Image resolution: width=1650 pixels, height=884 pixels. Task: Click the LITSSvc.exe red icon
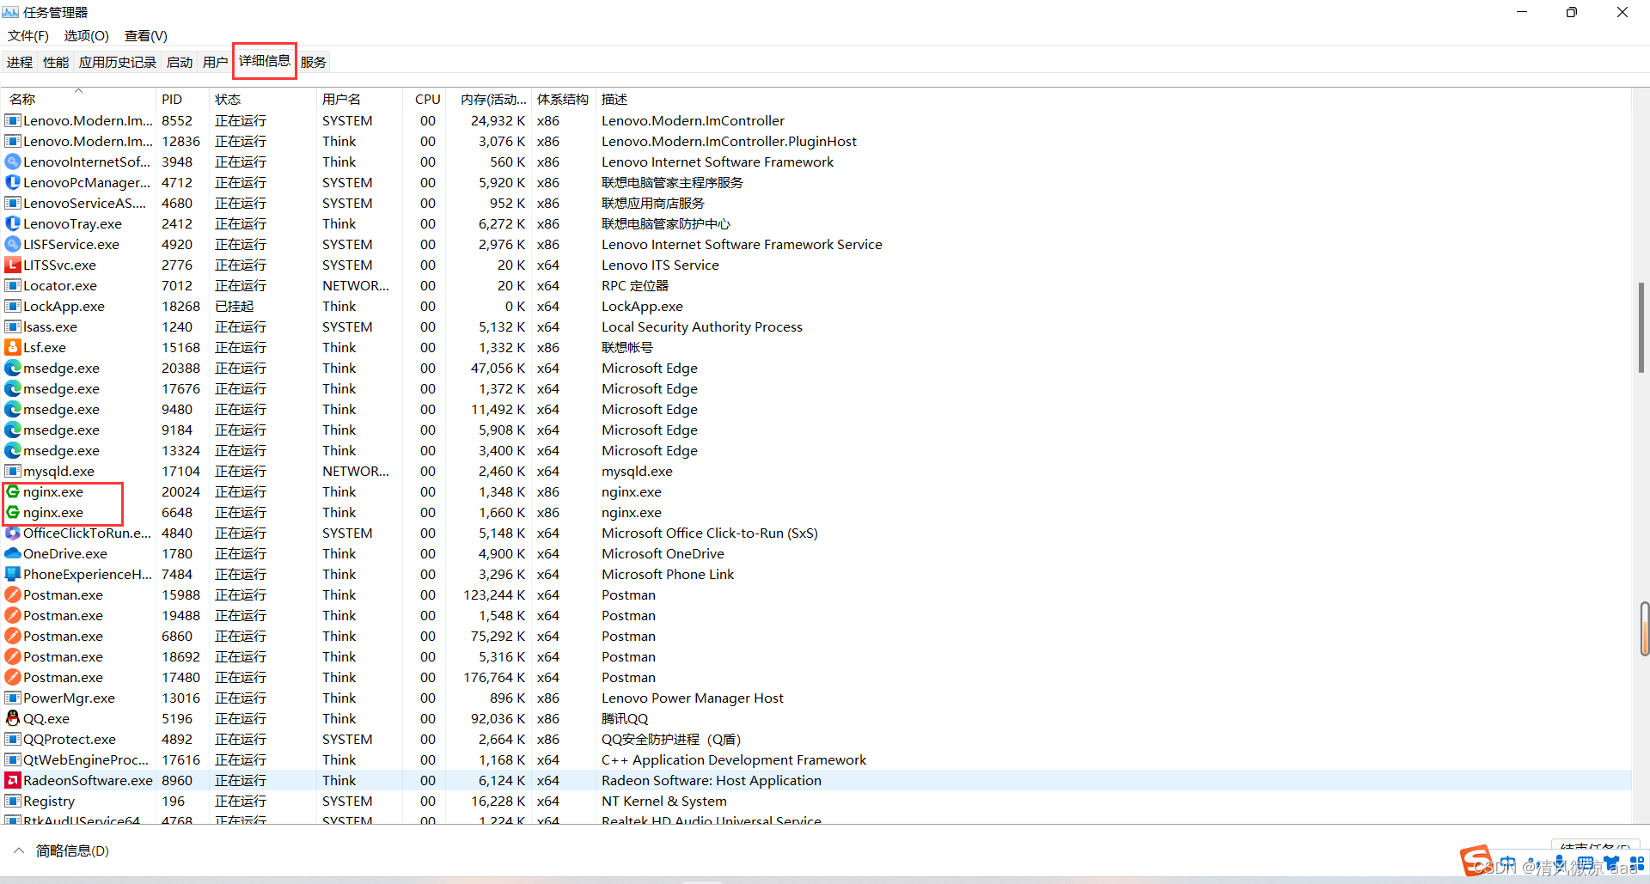pos(13,265)
